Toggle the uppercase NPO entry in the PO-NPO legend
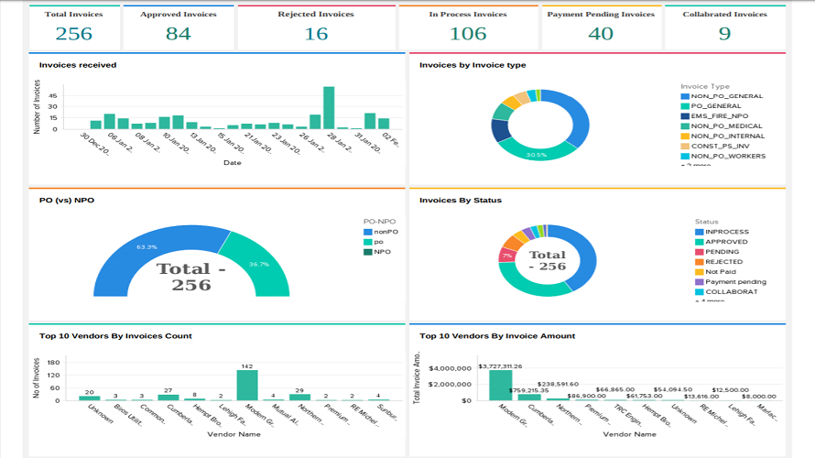 (377, 252)
